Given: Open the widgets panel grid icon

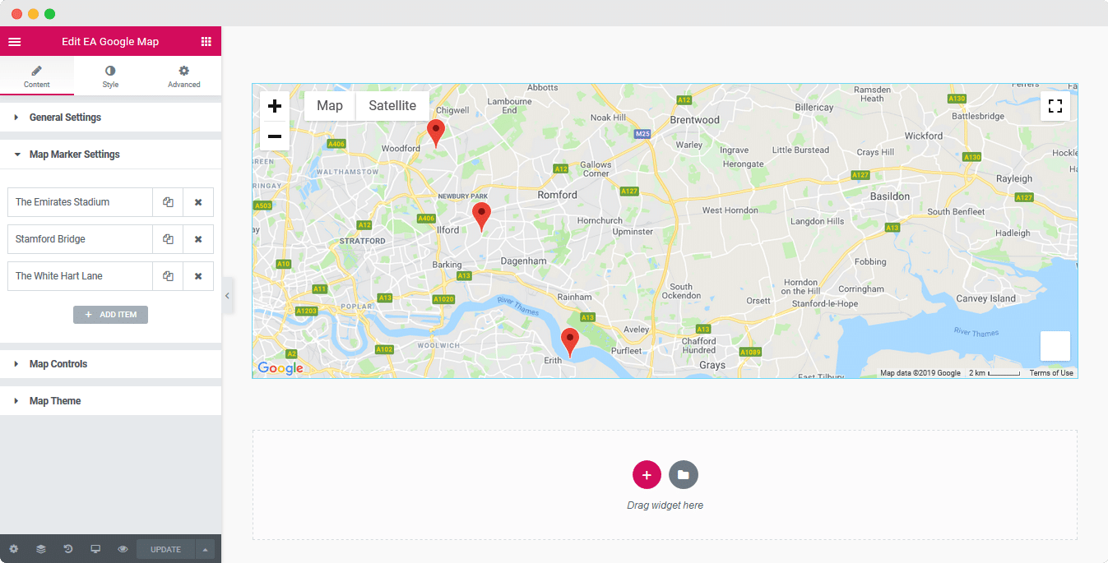Looking at the screenshot, I should tap(206, 40).
